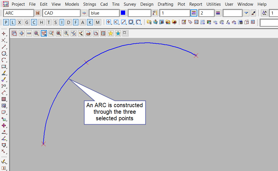Open the Strings menu
Image resolution: width=278 pixels, height=171 pixels.
tap(90, 4)
